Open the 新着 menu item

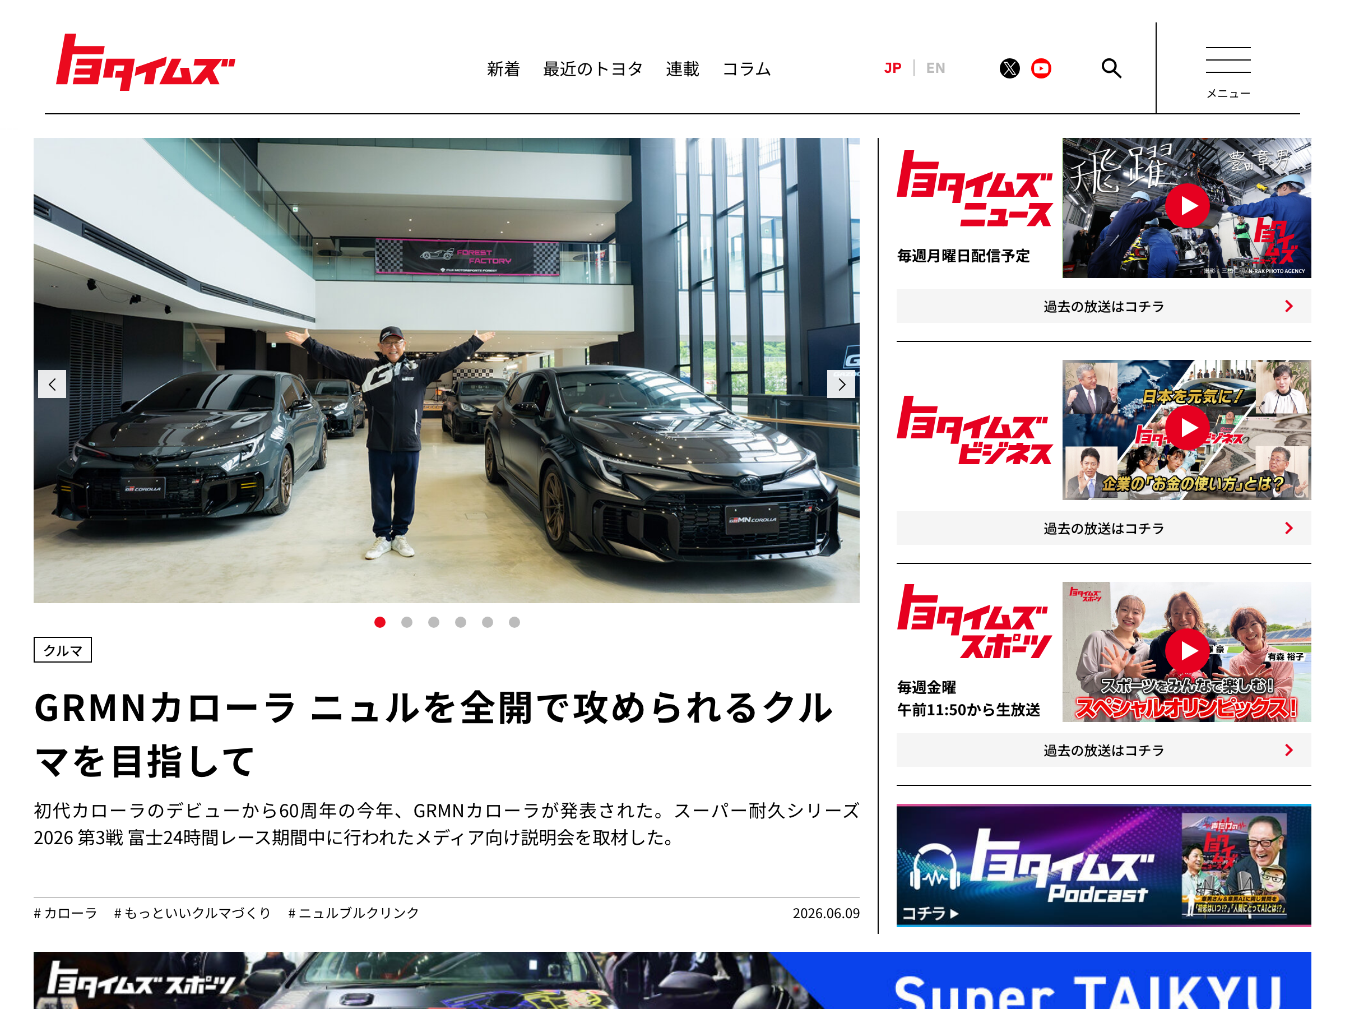tap(503, 69)
